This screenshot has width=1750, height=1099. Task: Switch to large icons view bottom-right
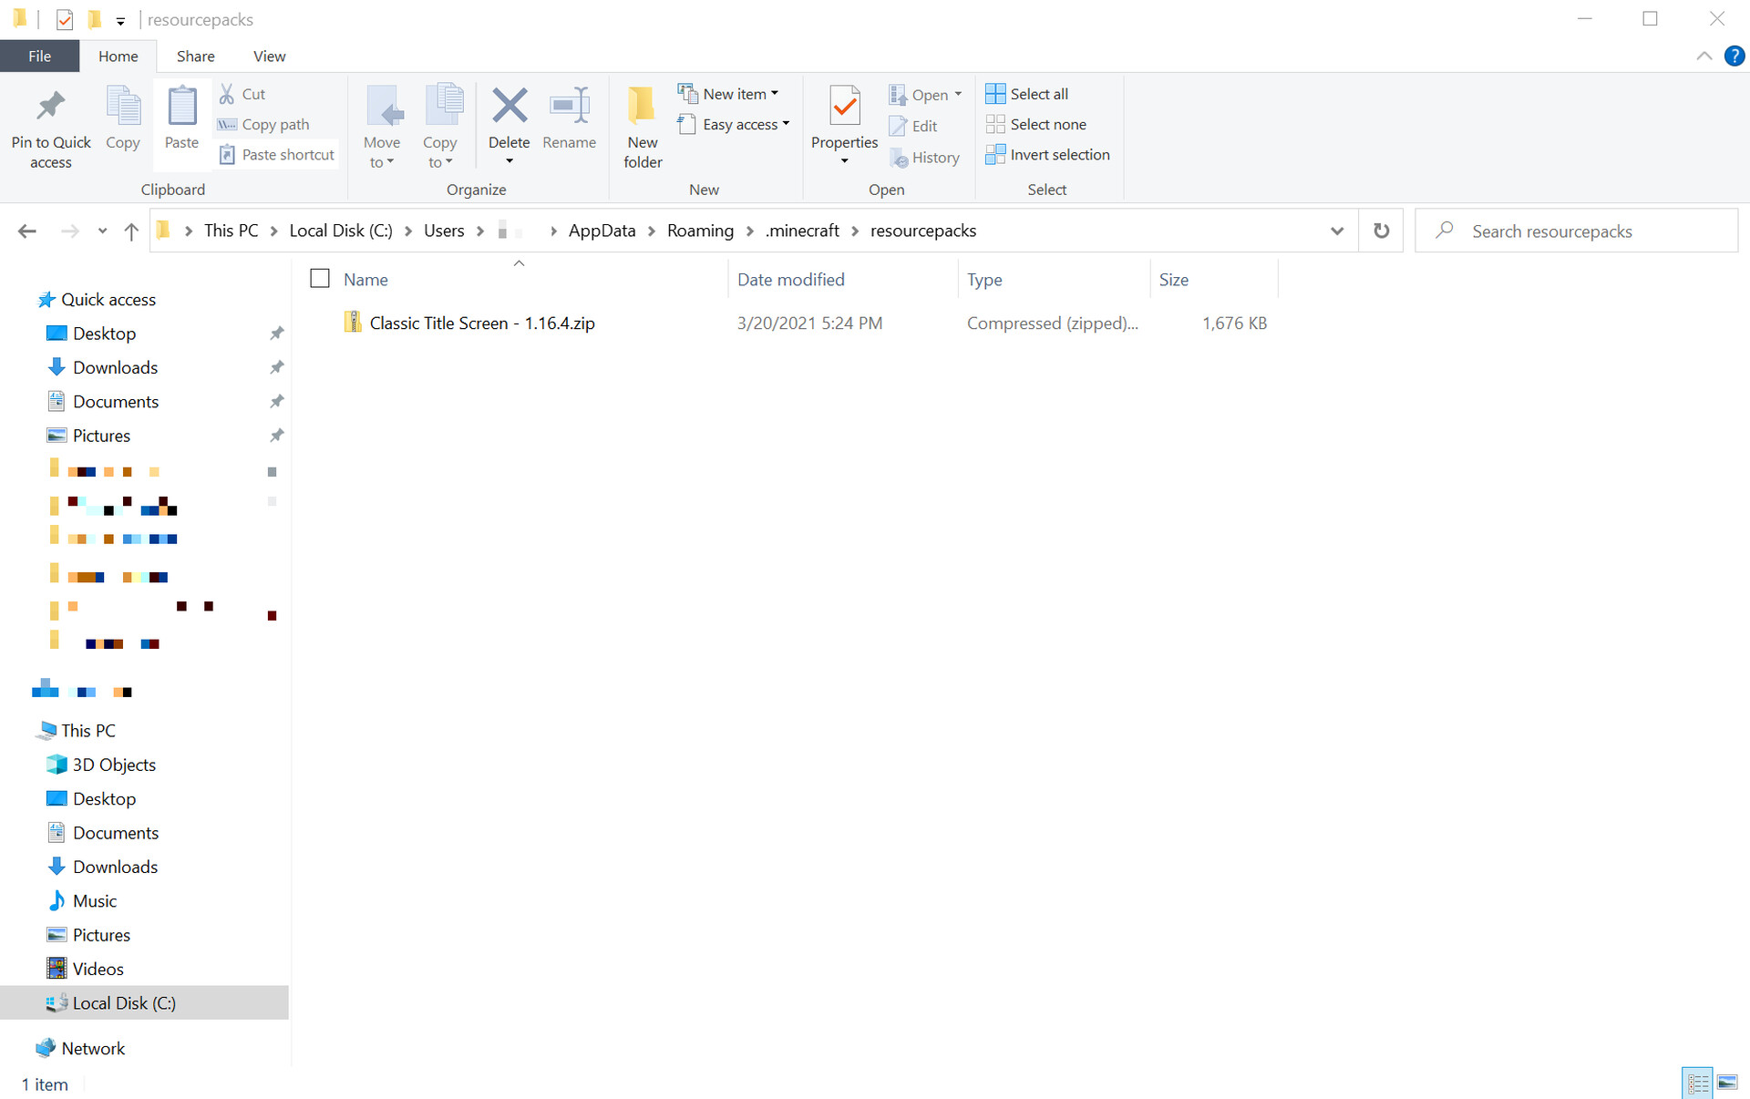[x=1727, y=1083]
